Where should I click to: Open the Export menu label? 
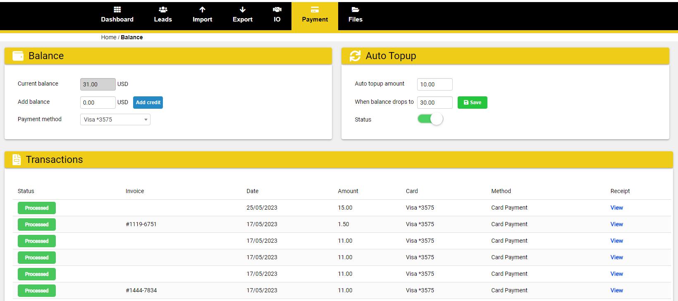[243, 19]
